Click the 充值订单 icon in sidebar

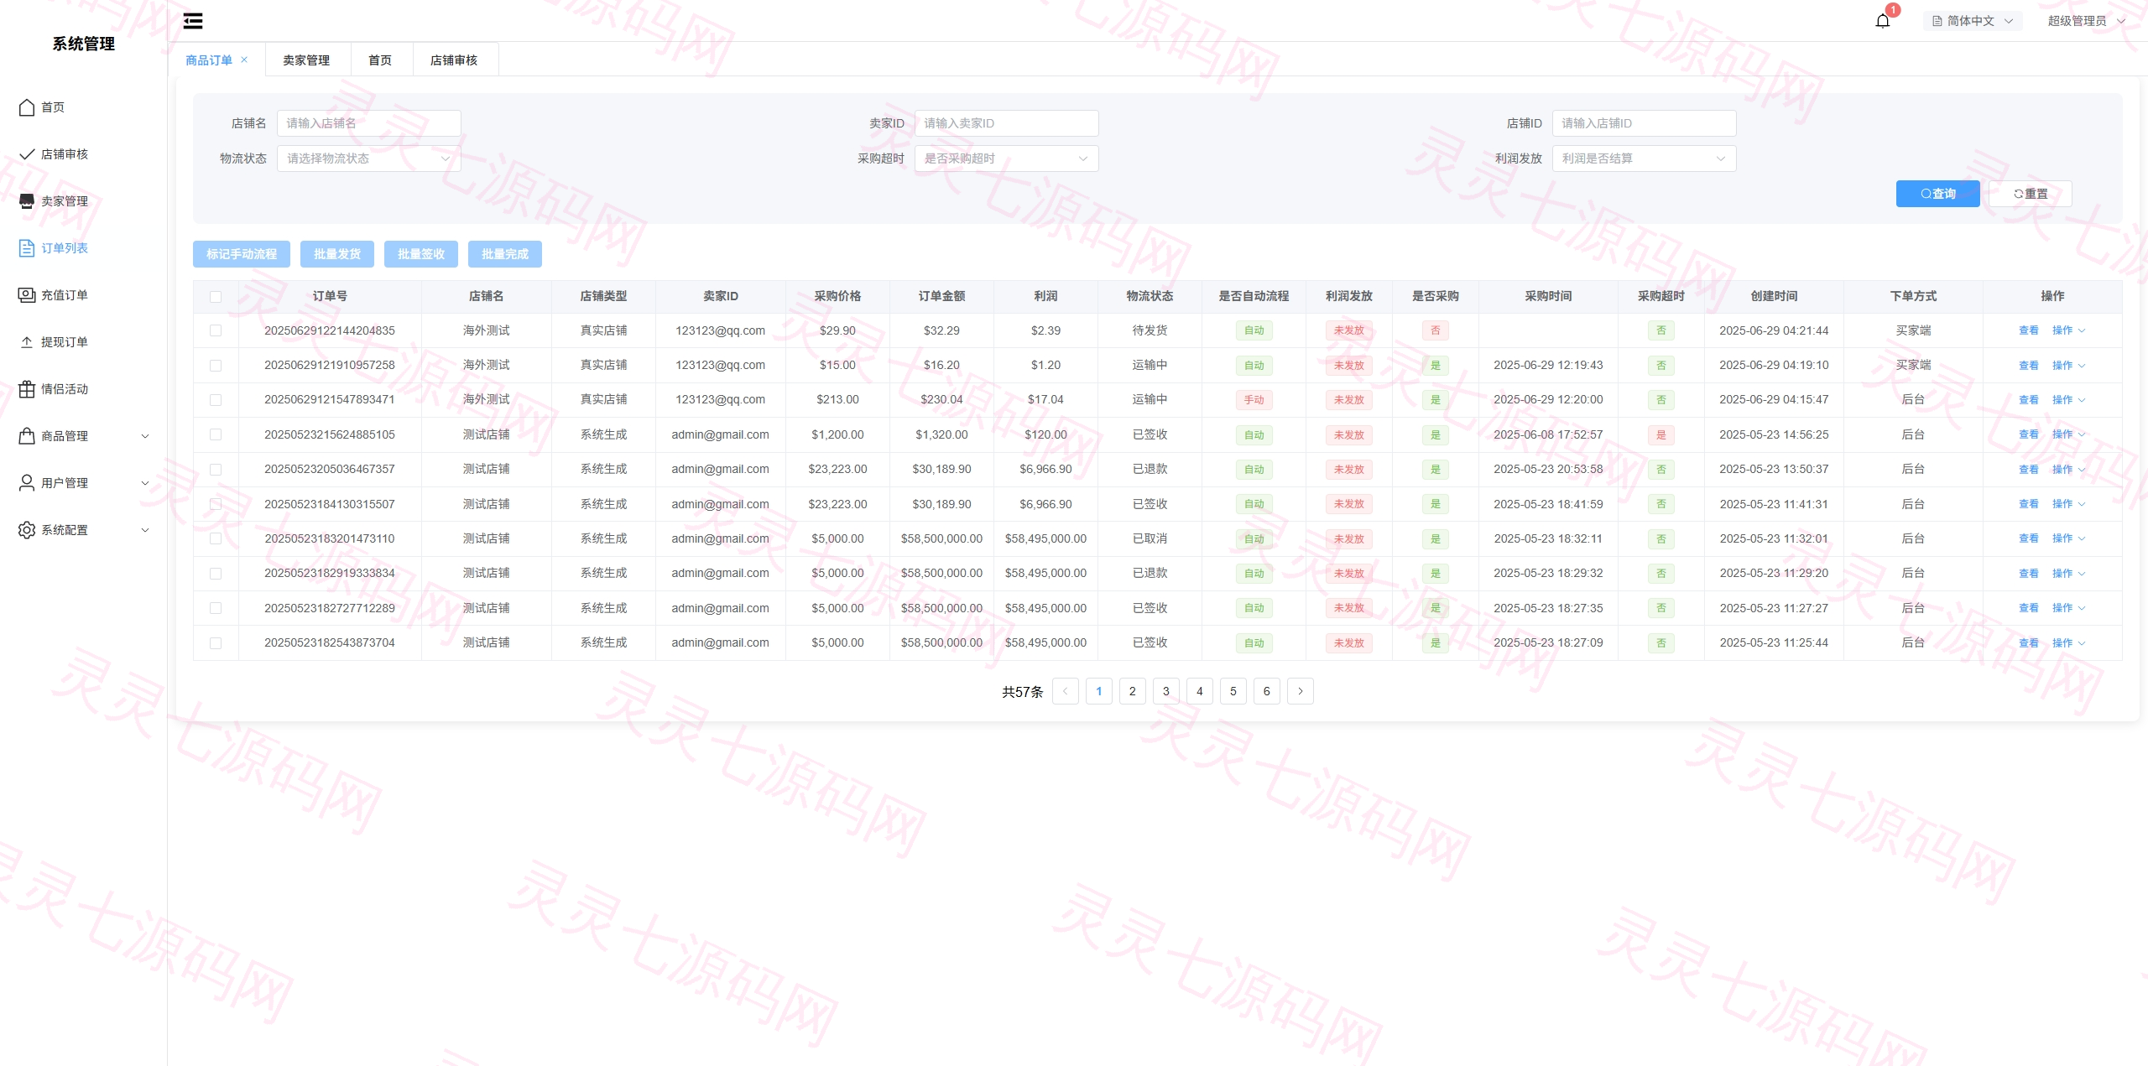pos(27,295)
